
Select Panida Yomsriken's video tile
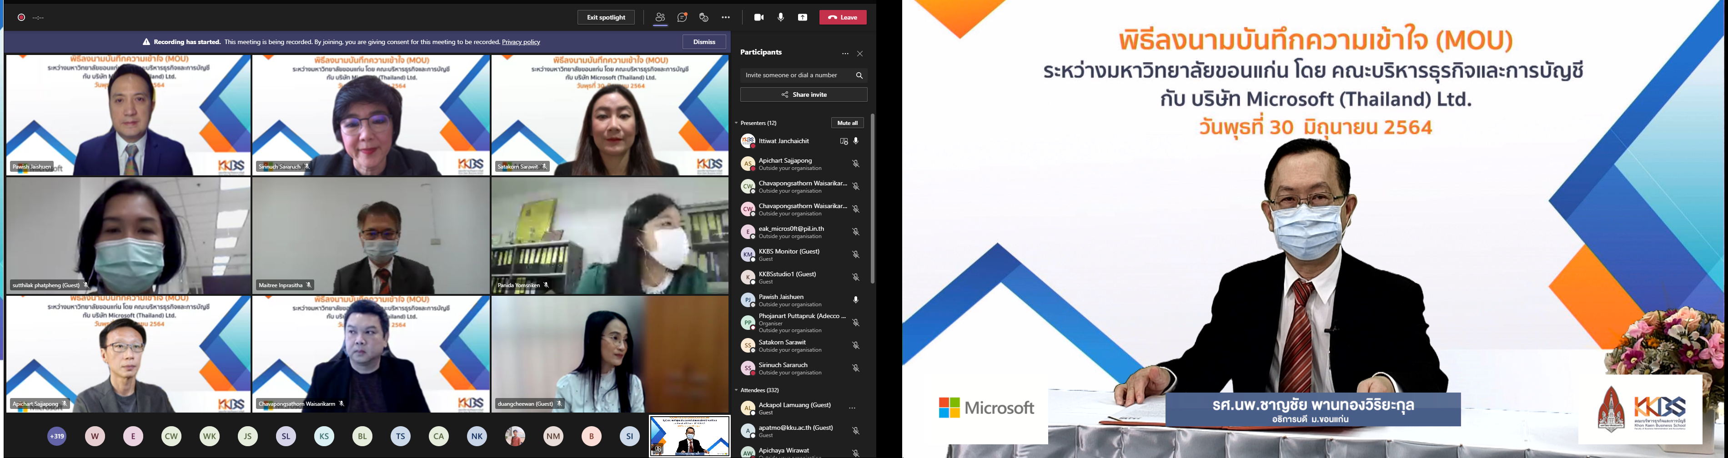610,235
